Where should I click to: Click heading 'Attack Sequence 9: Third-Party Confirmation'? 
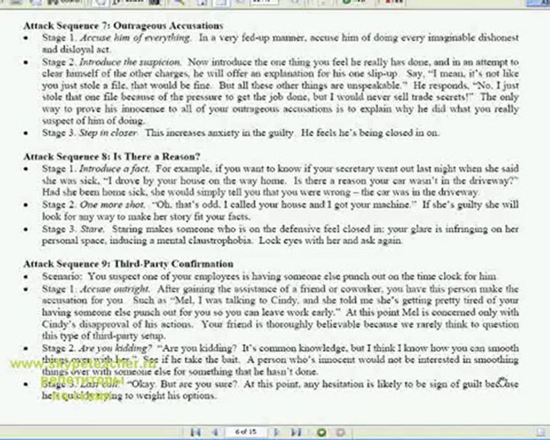[x=128, y=264]
